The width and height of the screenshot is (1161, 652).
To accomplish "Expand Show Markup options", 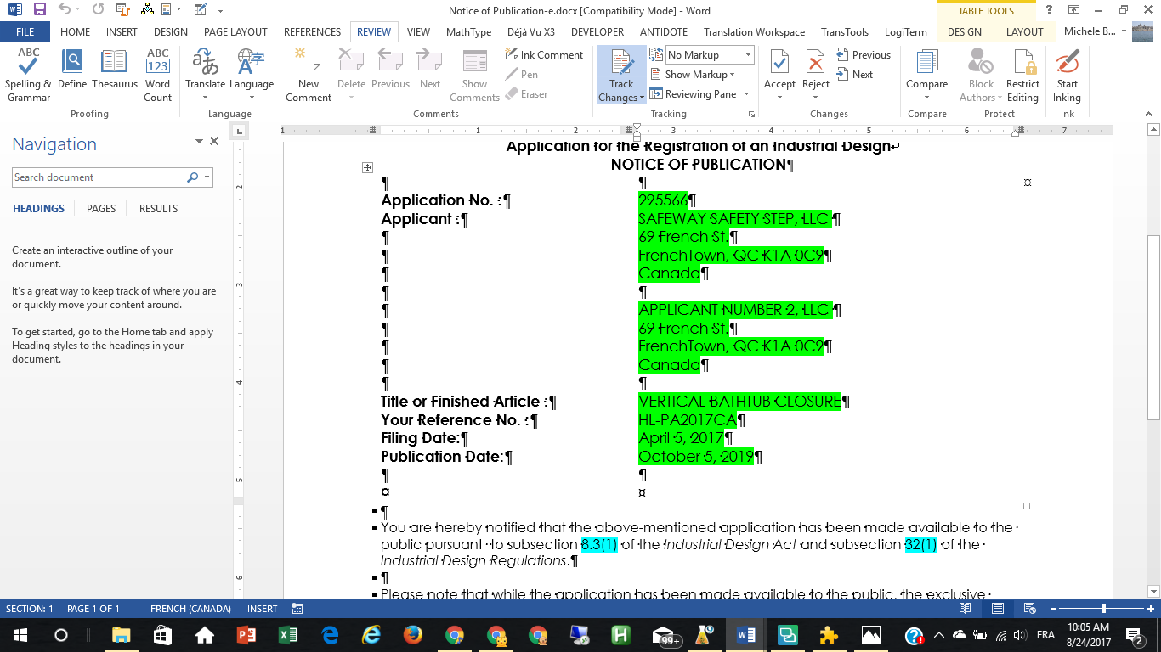I will coord(694,75).
